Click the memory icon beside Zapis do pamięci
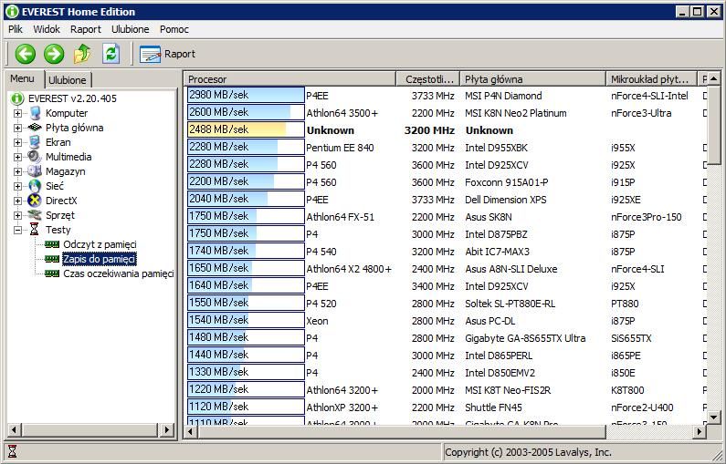Viewport: 726px width, 464px height. [52, 259]
